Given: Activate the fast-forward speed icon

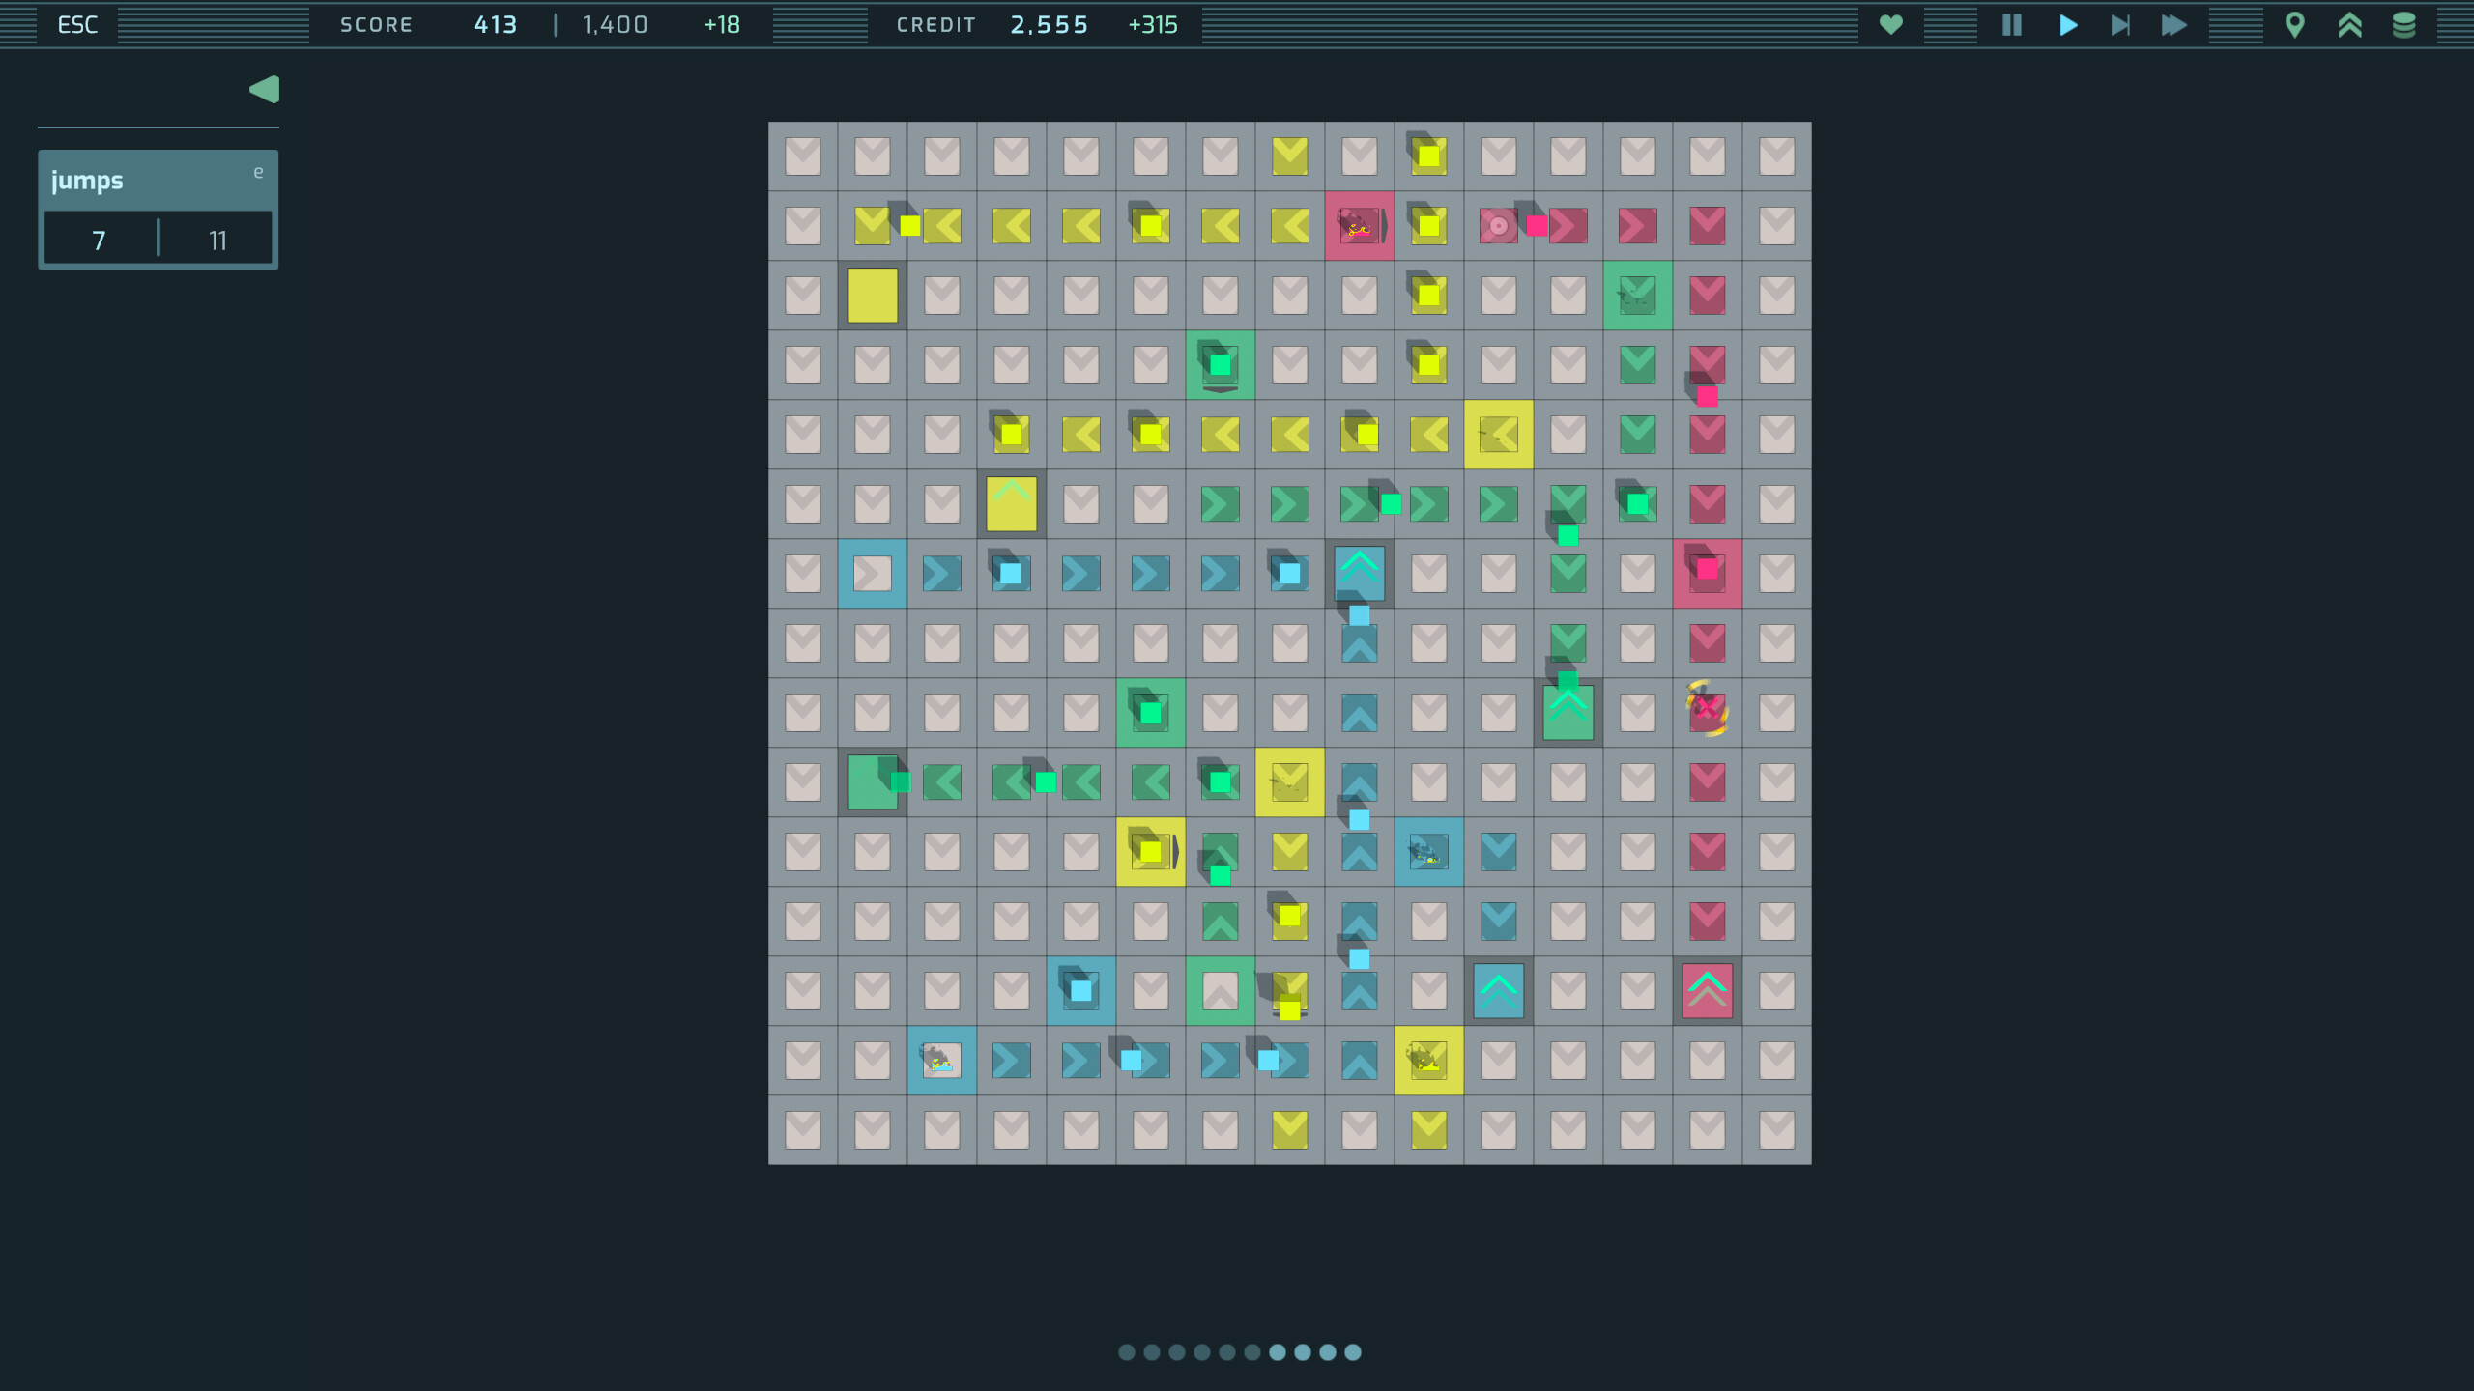Looking at the screenshot, I should pyautogui.click(x=2173, y=25).
